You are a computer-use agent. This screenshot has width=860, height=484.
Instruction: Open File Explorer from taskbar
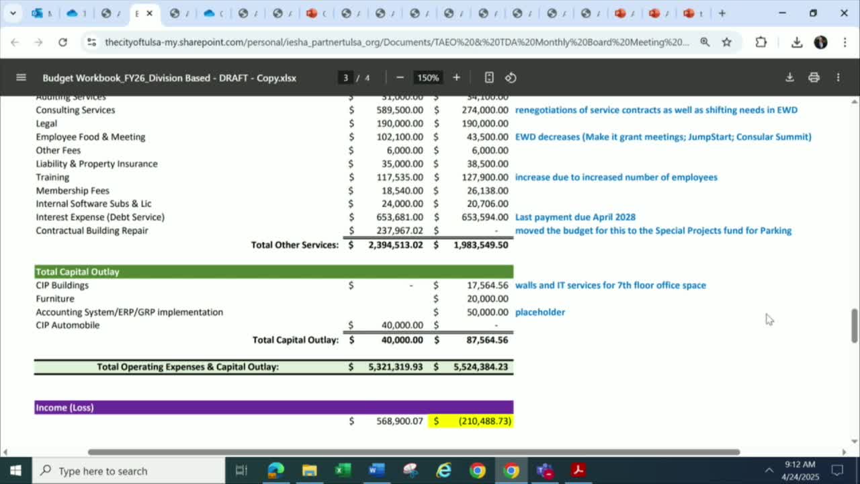[x=309, y=471]
